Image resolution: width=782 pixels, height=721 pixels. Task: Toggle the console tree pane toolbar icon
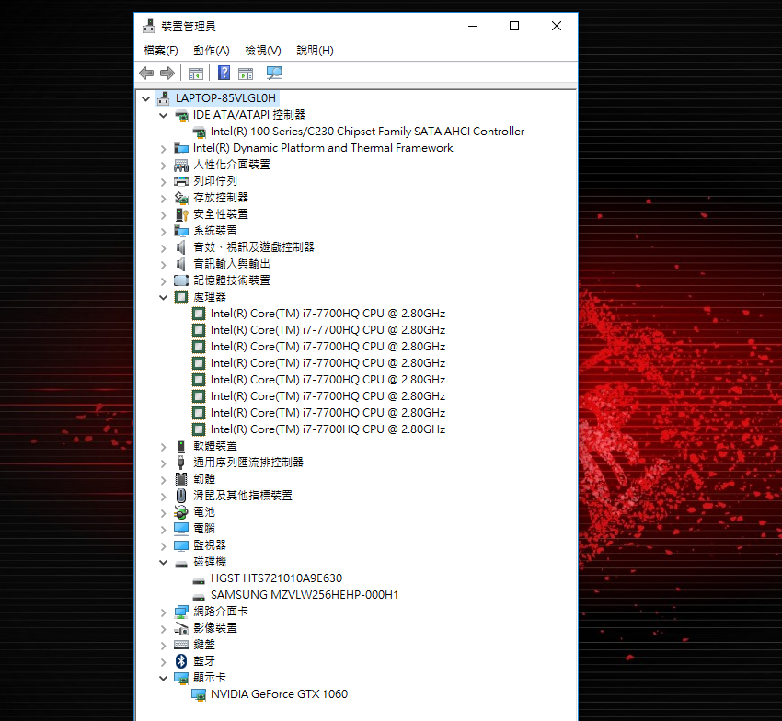click(195, 74)
